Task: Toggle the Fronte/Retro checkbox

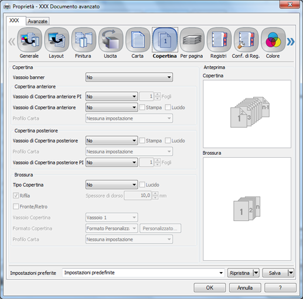Action: point(16,206)
